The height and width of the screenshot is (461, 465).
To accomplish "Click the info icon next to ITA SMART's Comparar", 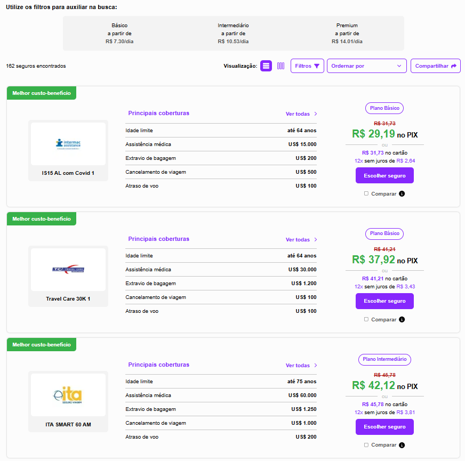I will (x=402, y=445).
